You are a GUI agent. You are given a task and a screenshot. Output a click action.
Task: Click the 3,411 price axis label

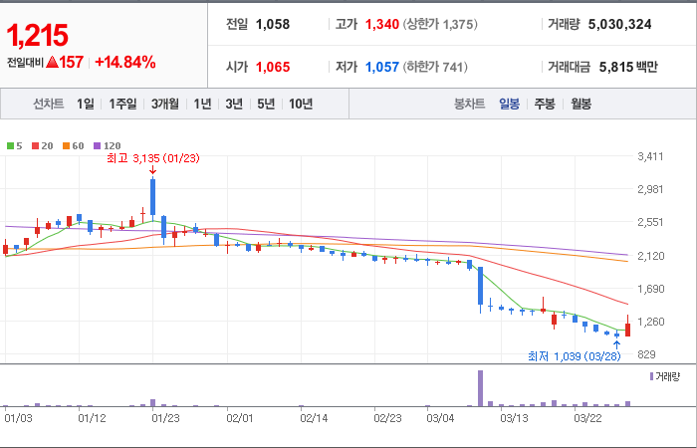(x=650, y=156)
